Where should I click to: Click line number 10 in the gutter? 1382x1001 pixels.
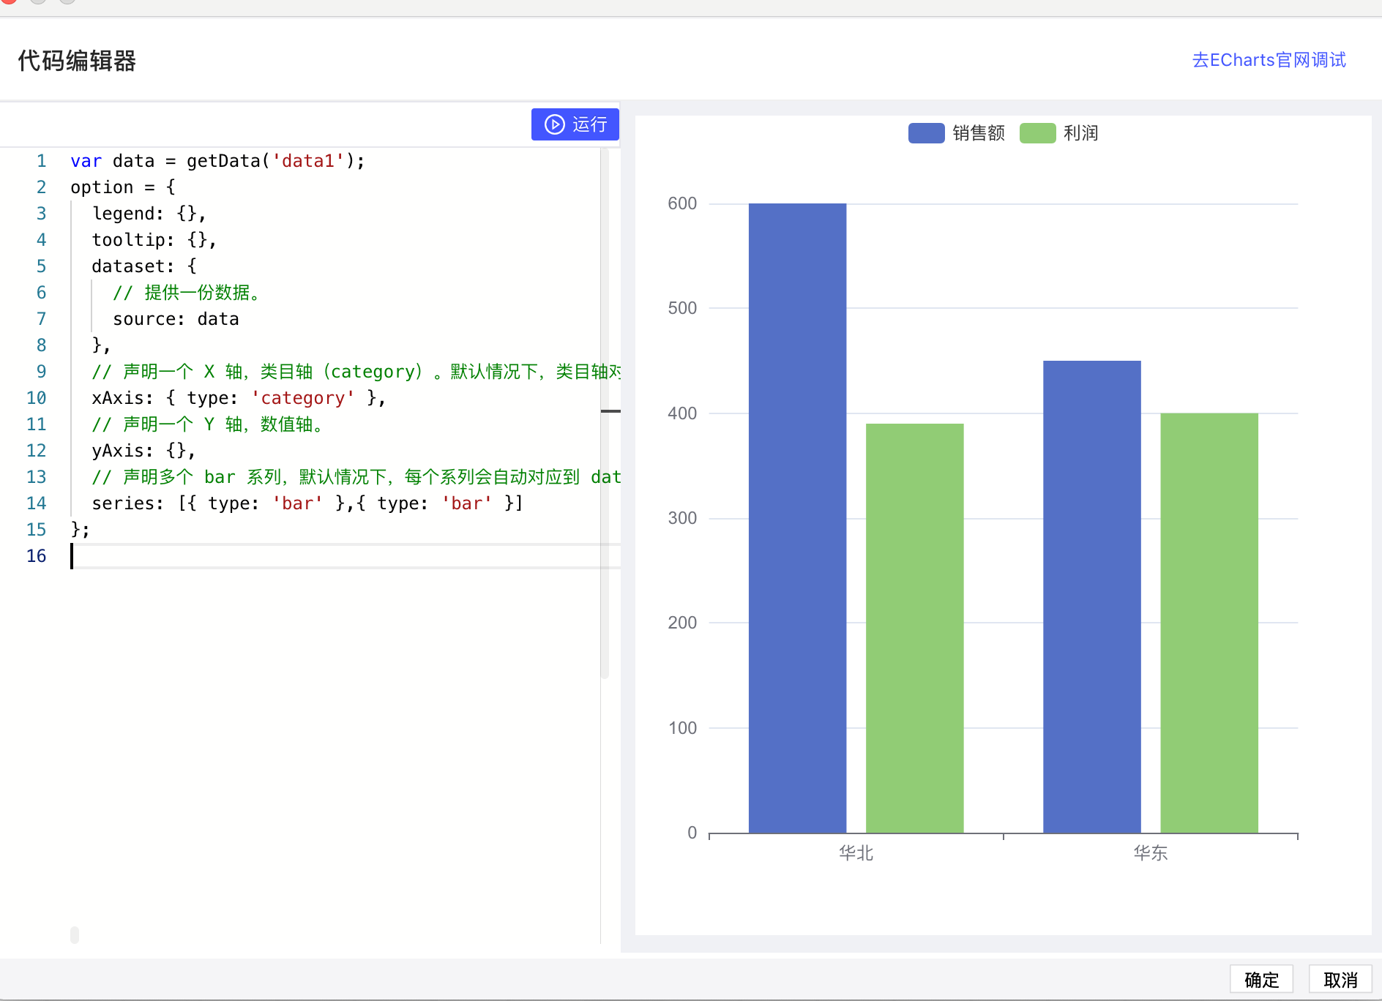pyautogui.click(x=37, y=398)
